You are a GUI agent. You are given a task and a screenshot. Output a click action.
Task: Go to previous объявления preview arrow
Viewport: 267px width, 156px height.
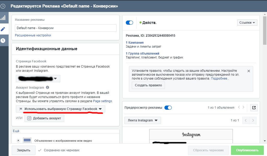click(x=239, y=107)
